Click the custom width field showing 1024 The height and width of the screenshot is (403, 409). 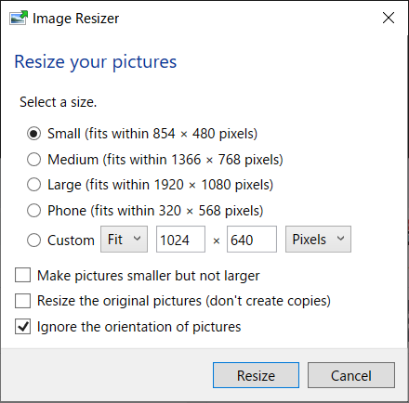(x=180, y=240)
